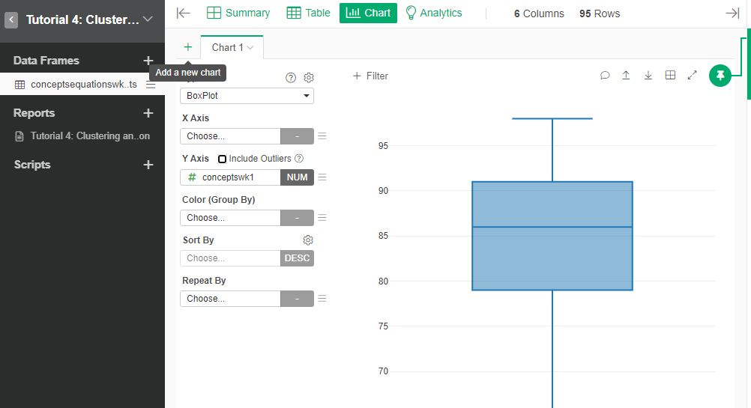This screenshot has width=751, height=408.
Task: Toggle the NUM type on Y Axis
Action: click(297, 177)
